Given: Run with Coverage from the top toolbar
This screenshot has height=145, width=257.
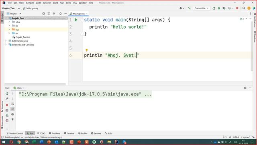Looking at the screenshot, I should pyautogui.click(x=224, y=8).
